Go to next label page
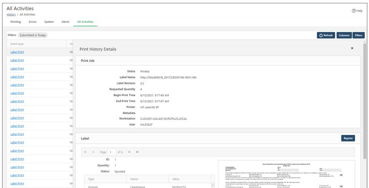Screen dimensions: 369x188 pos(129,152)
